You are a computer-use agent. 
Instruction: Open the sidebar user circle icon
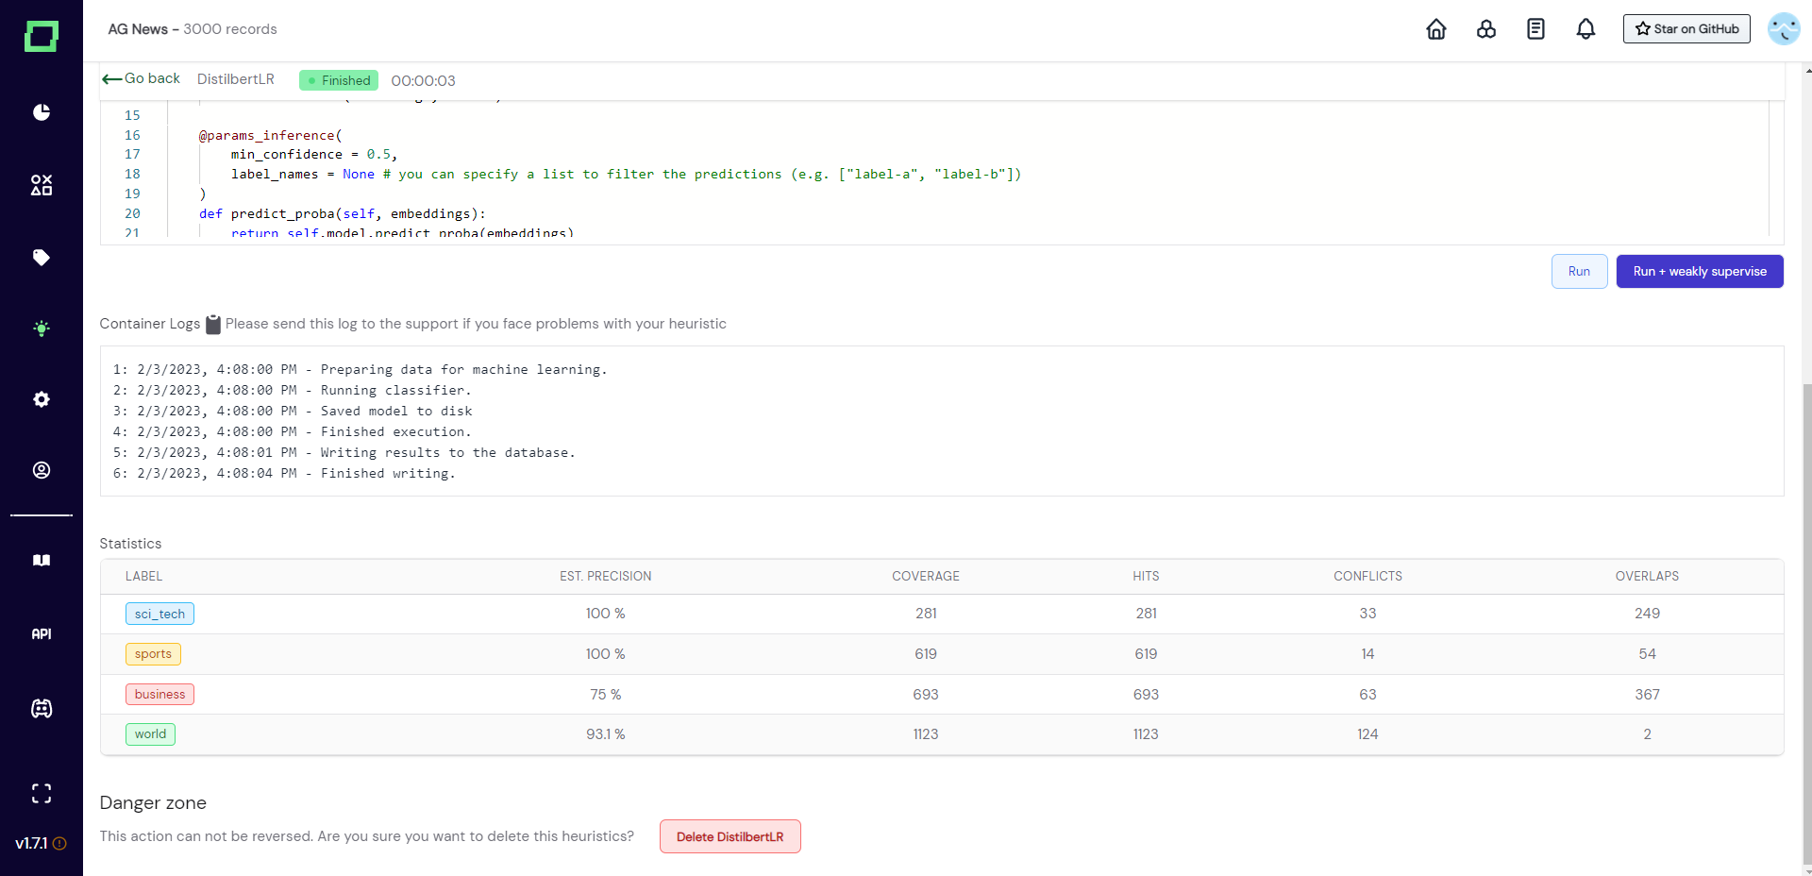coord(42,470)
